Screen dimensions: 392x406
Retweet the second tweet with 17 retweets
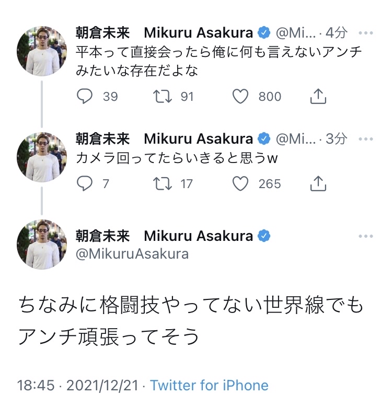163,183
